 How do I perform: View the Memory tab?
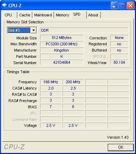(x=62, y=15)
